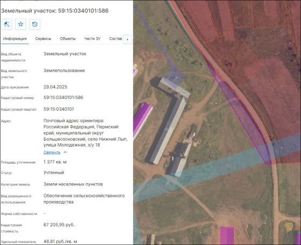This screenshot has width=301, height=245.
Task: Click the magenta parcel next to long building
Action: tap(142, 118)
